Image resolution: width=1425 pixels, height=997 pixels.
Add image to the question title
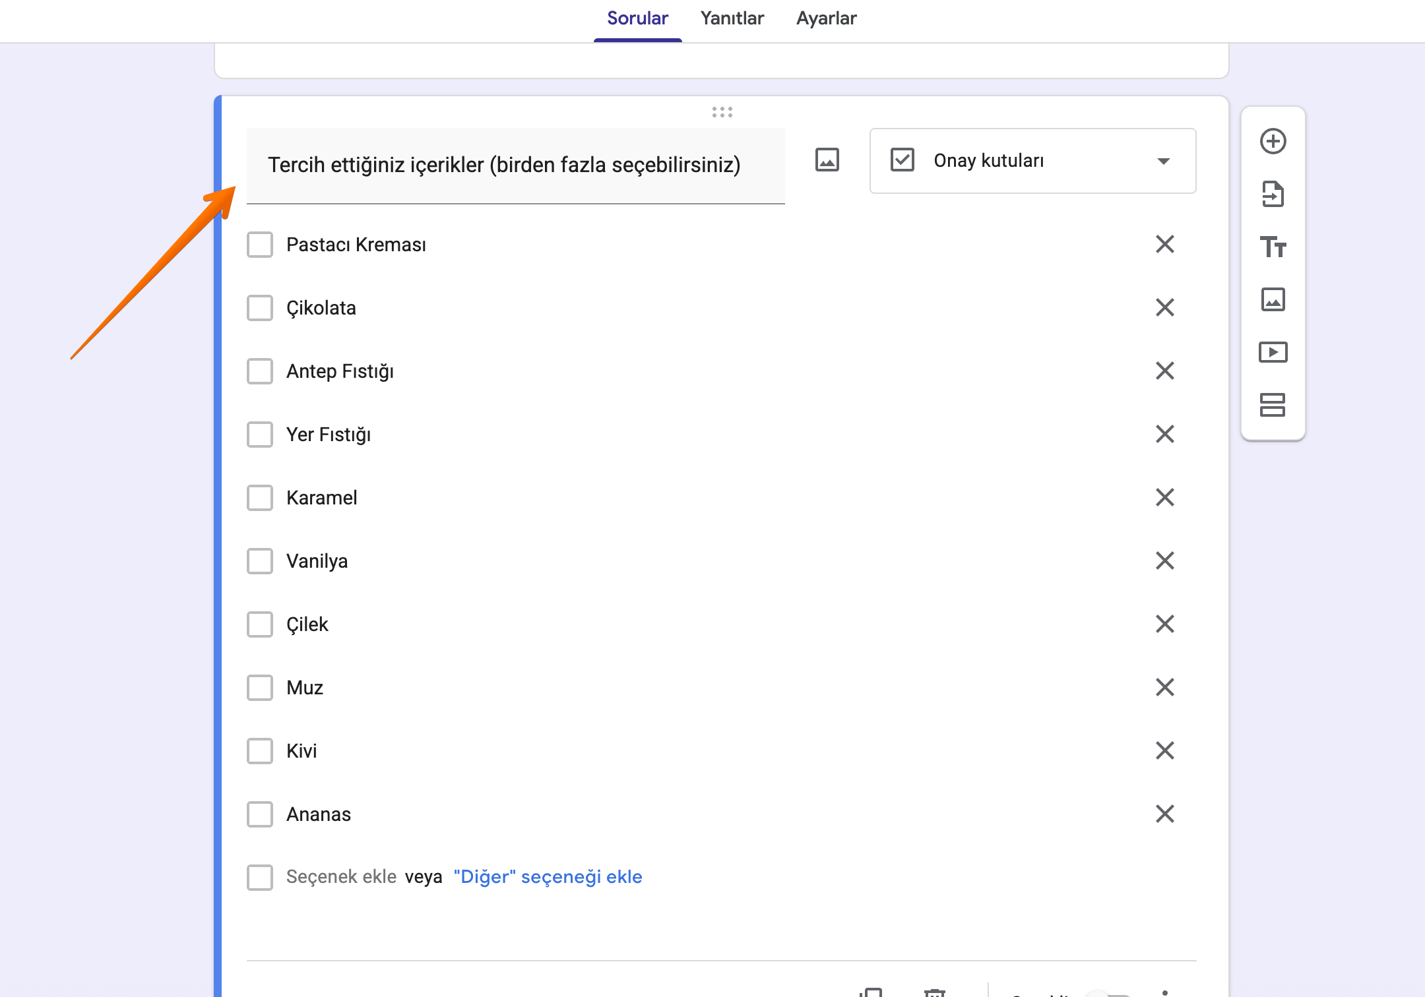click(827, 160)
